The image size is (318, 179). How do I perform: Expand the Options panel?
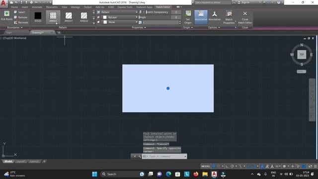[x=214, y=27]
